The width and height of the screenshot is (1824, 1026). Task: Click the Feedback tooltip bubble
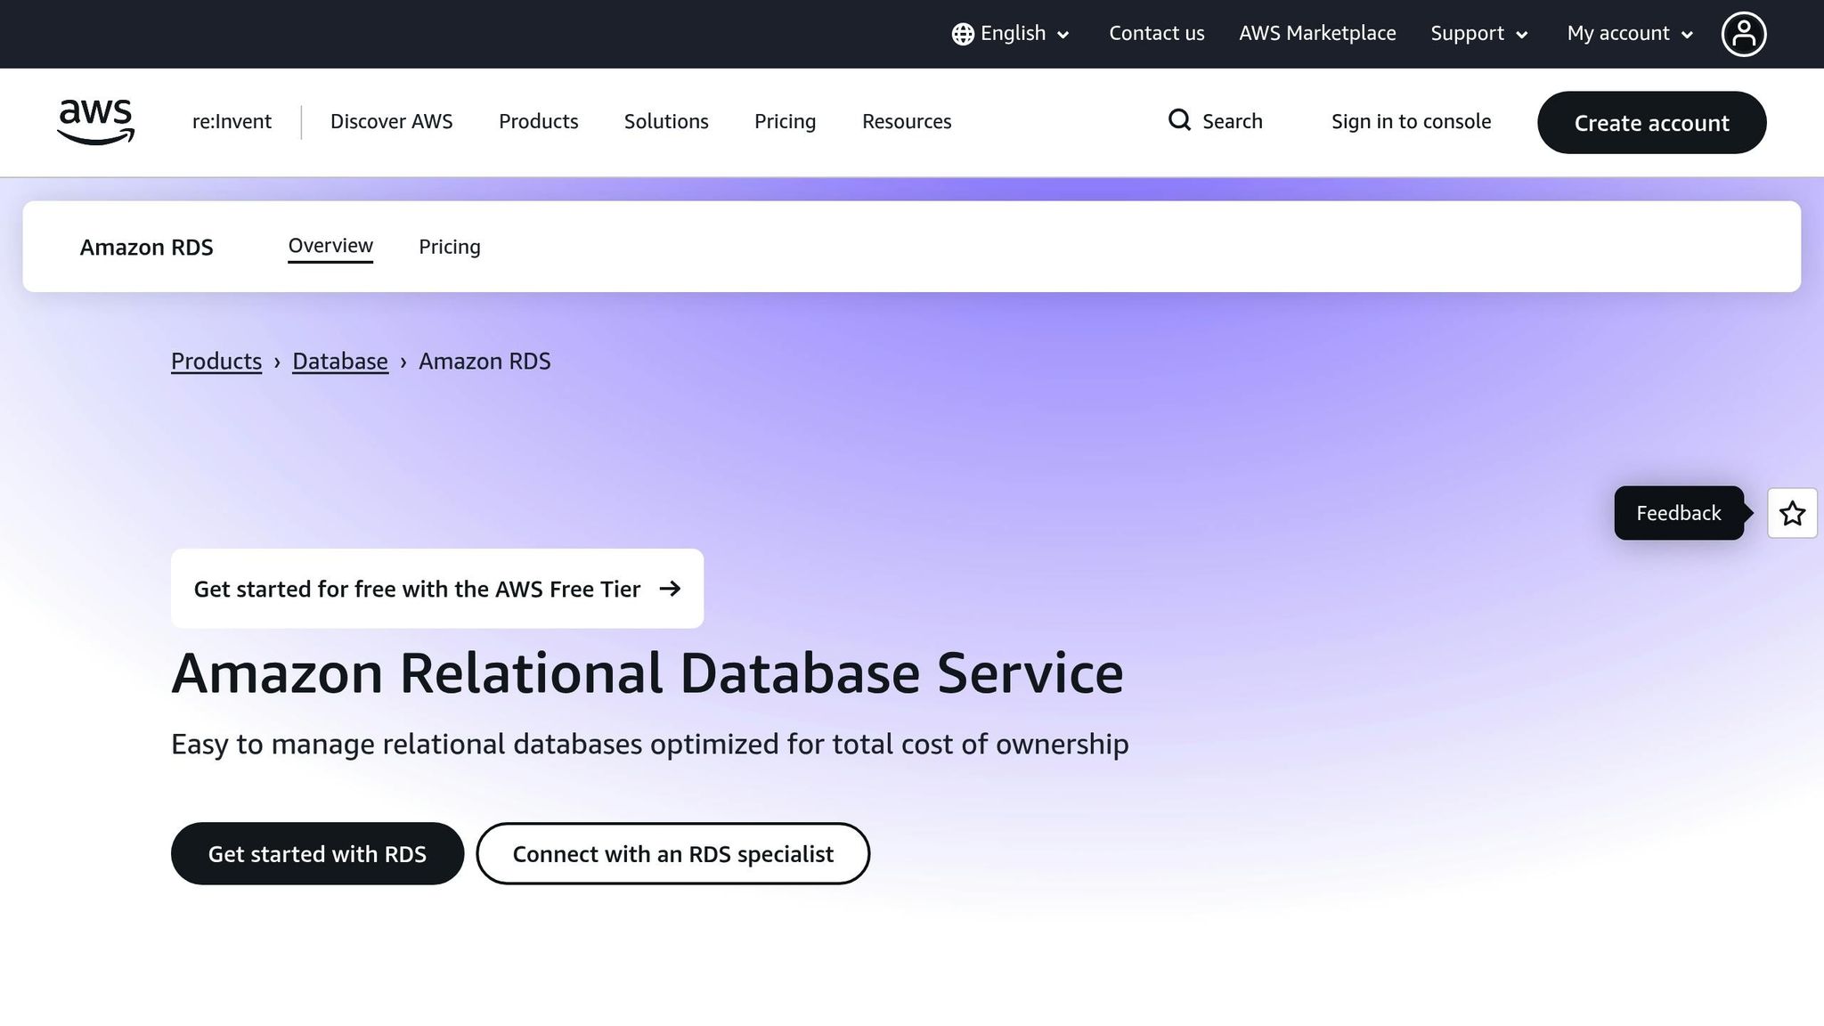click(1678, 513)
